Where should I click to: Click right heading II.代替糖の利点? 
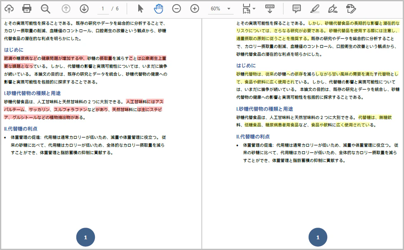click(253, 136)
